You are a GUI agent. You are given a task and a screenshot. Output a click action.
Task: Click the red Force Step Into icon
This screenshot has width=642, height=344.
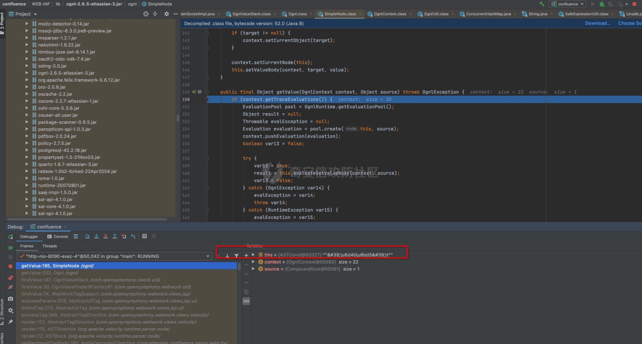(x=105, y=236)
